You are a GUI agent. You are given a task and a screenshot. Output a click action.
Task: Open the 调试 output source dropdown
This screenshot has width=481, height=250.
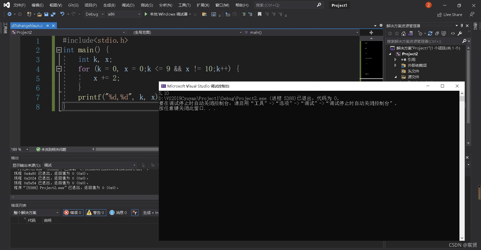[x=90, y=165]
